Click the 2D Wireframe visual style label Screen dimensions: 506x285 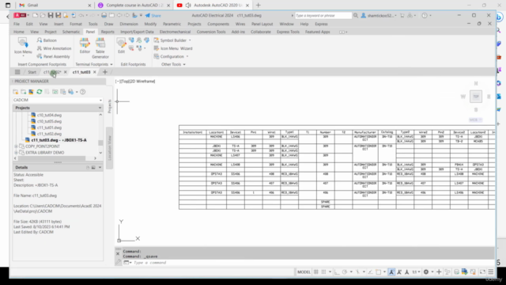pos(142,82)
